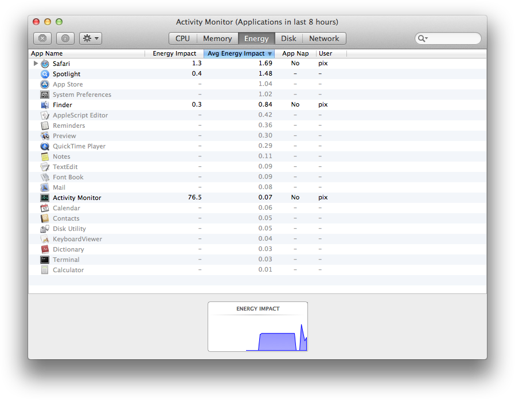Click the Safari app icon
The height and width of the screenshot is (400, 515).
pyautogui.click(x=45, y=64)
